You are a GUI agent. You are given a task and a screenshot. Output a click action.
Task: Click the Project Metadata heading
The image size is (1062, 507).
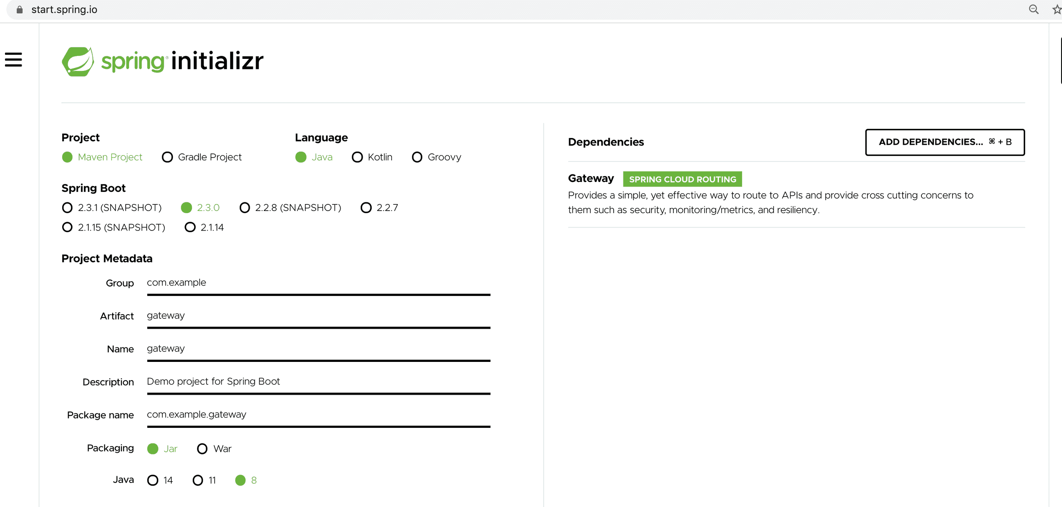(107, 259)
